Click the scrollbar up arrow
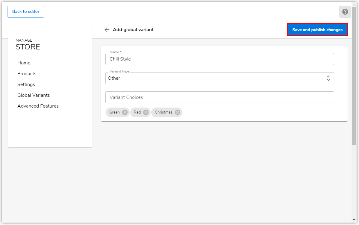This screenshot has height=225, width=359. 354,4
